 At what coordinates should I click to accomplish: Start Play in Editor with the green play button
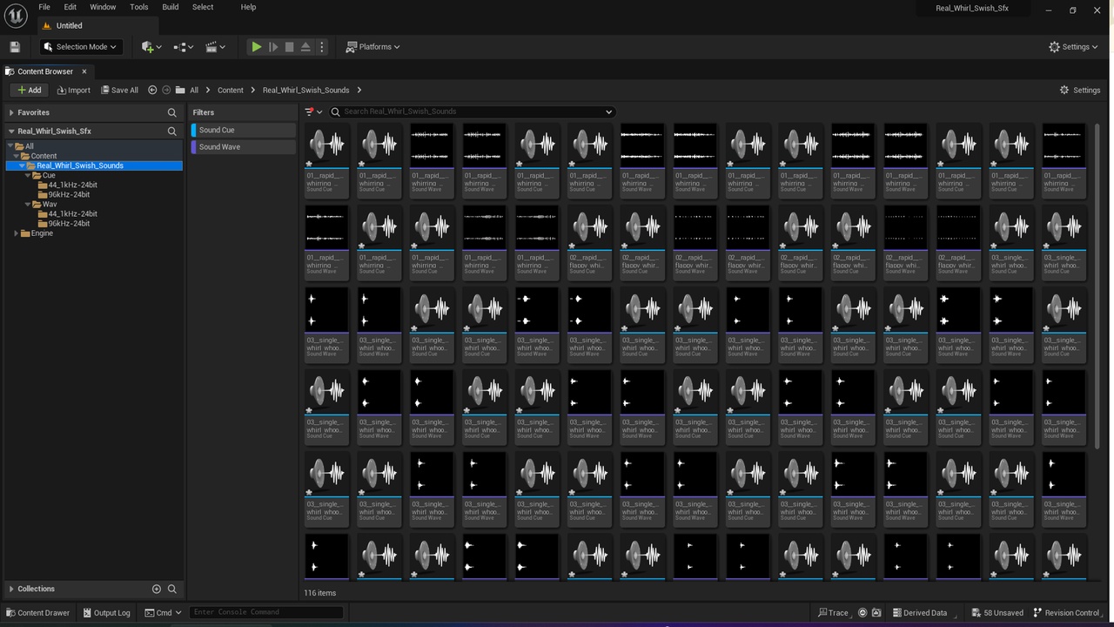coord(256,47)
